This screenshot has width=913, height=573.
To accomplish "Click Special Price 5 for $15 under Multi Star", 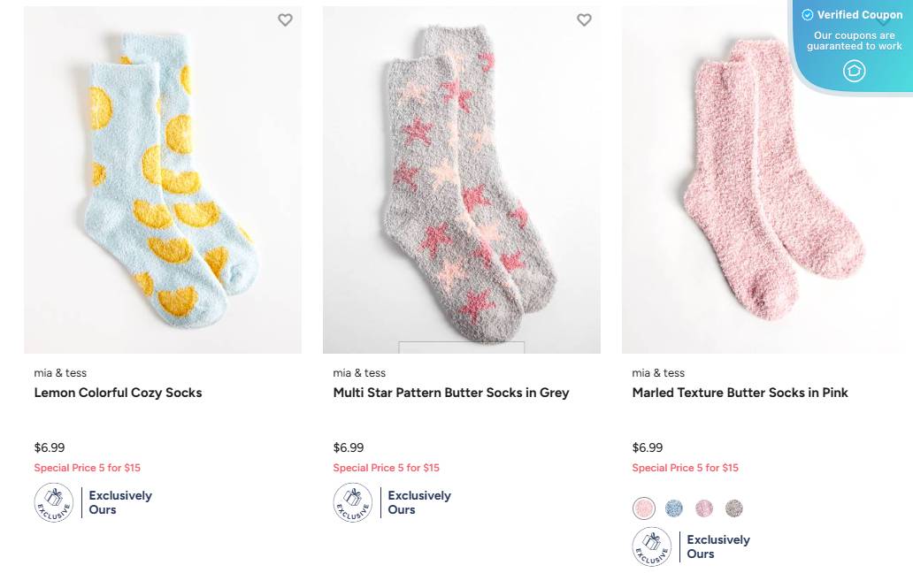I will point(386,468).
